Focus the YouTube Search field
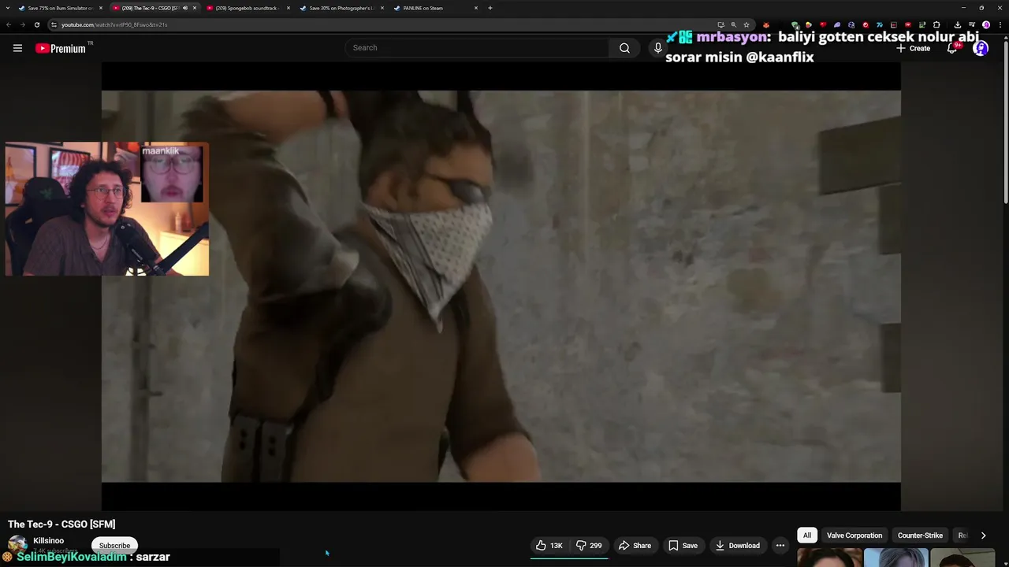The height and width of the screenshot is (567, 1009). click(477, 48)
